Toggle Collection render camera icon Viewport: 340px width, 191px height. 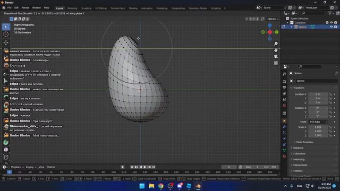tap(336, 22)
